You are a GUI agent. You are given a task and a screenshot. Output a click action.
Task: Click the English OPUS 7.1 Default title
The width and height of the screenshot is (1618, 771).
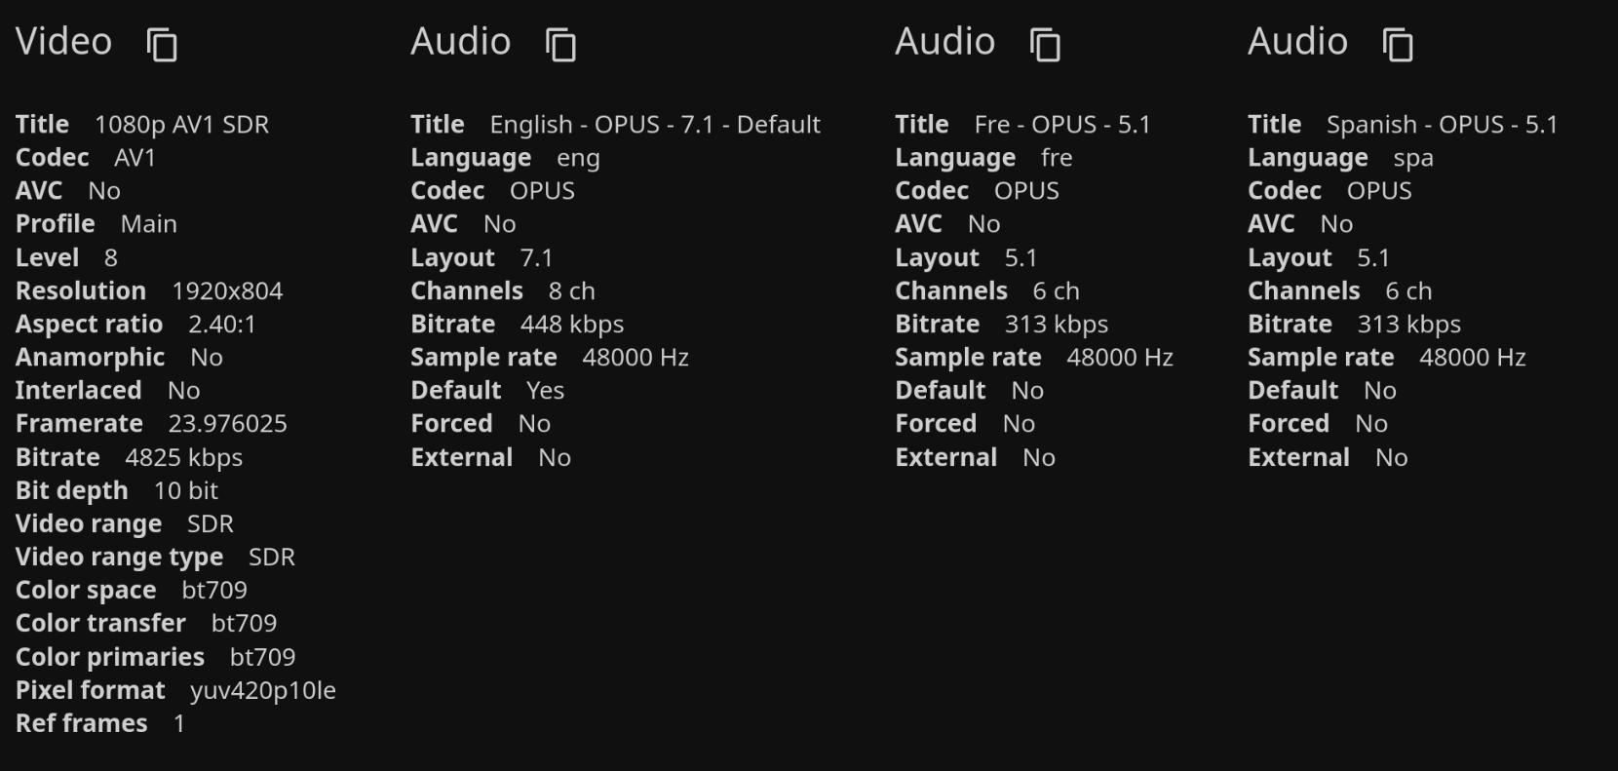pos(654,125)
